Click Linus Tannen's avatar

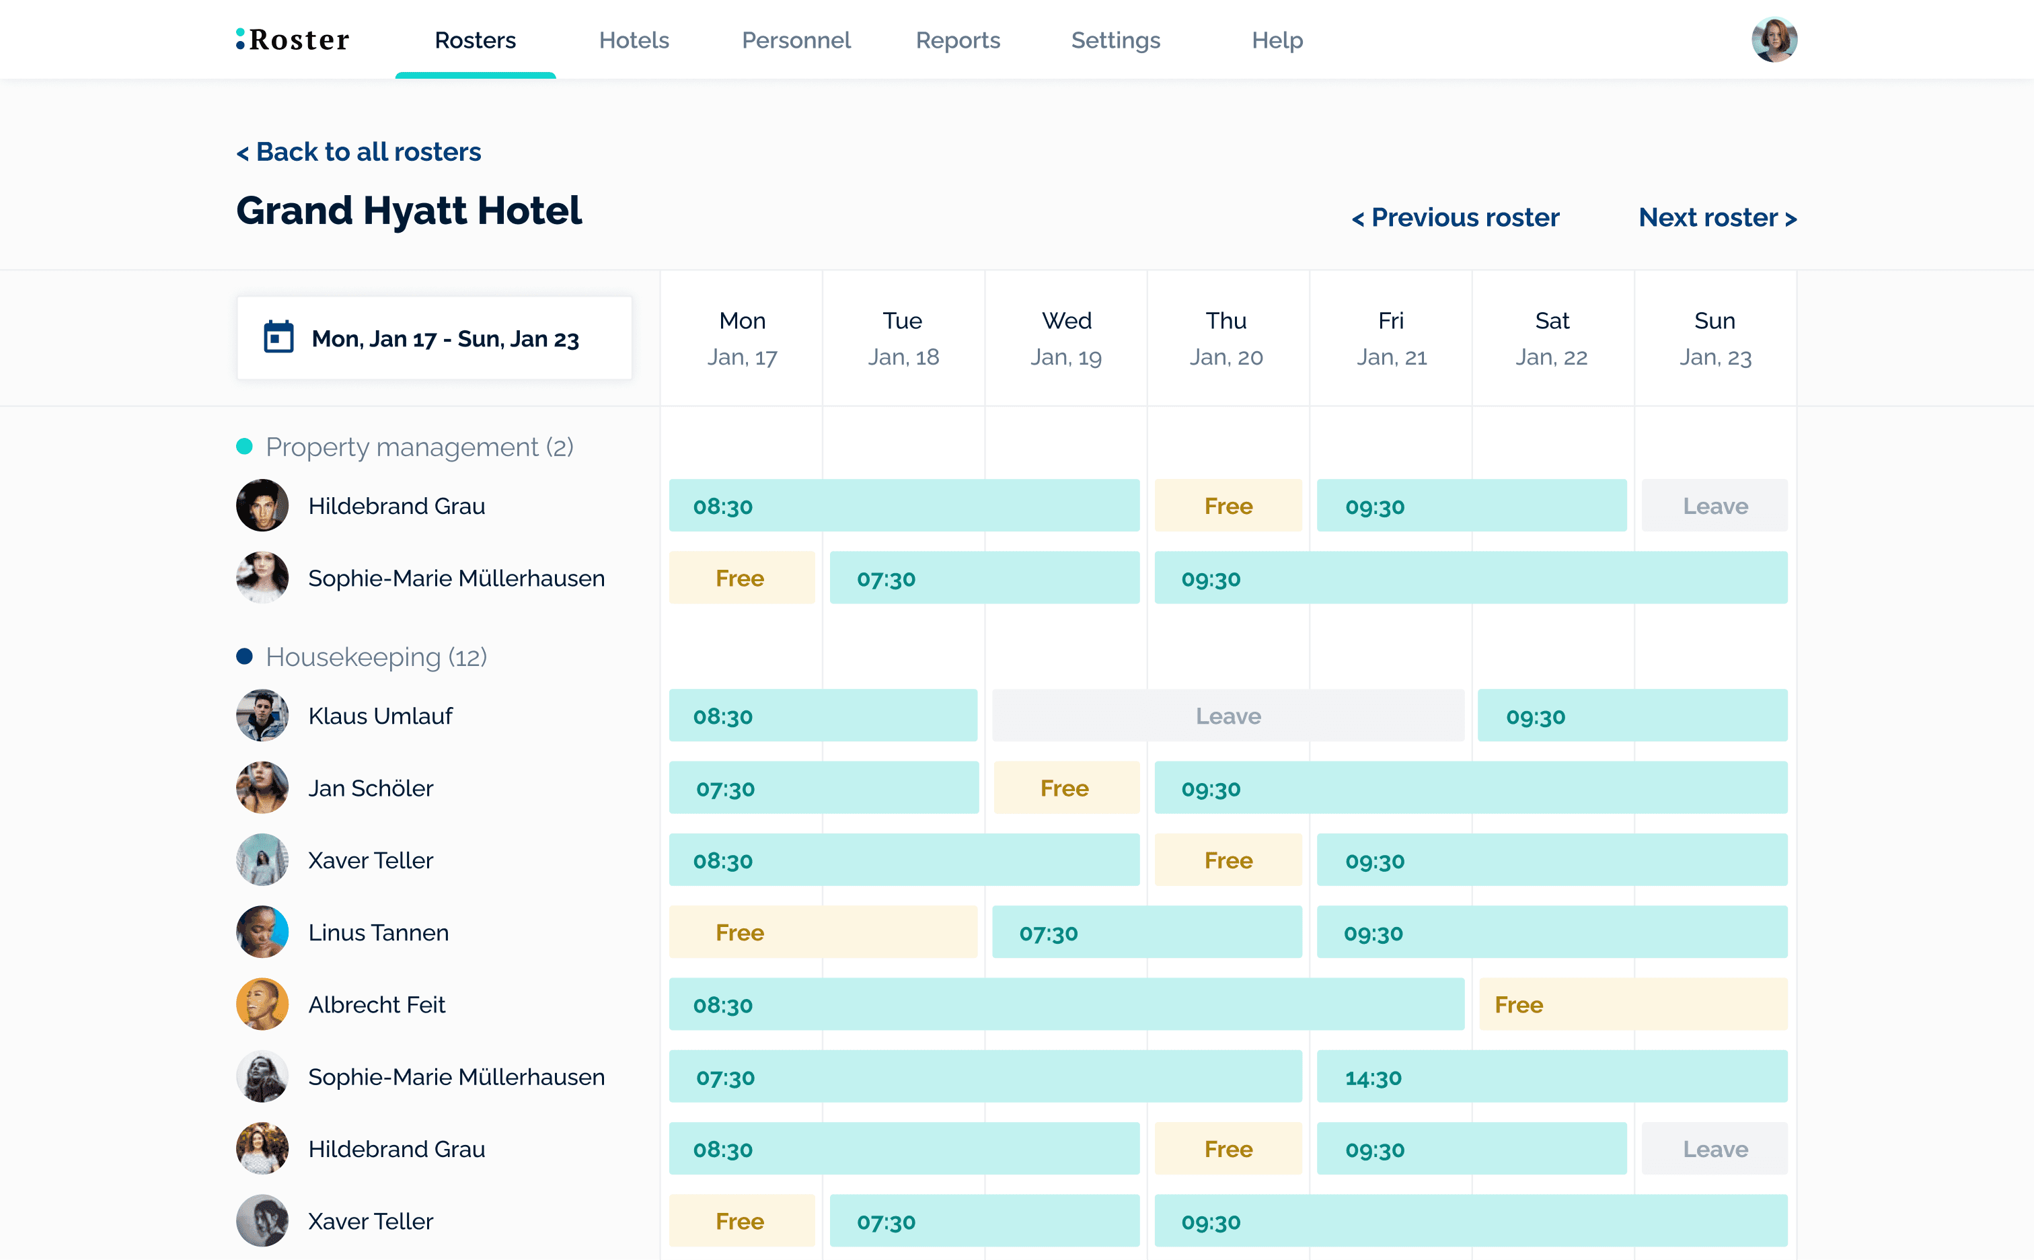(262, 932)
